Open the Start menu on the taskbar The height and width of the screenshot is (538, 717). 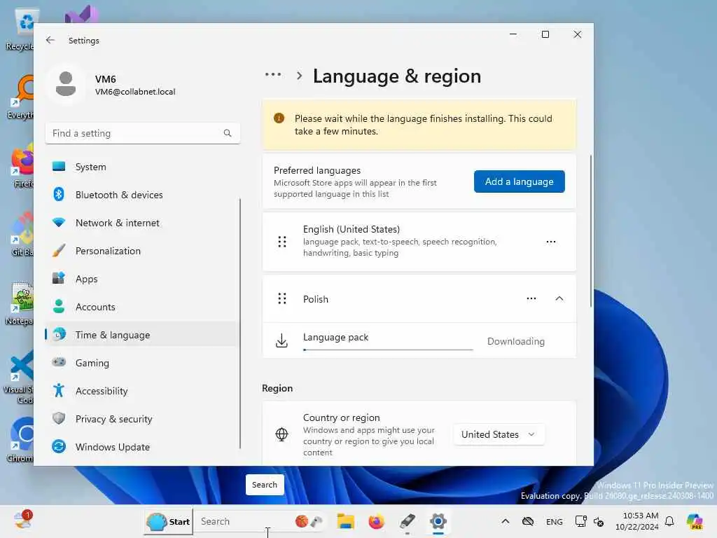(168, 521)
